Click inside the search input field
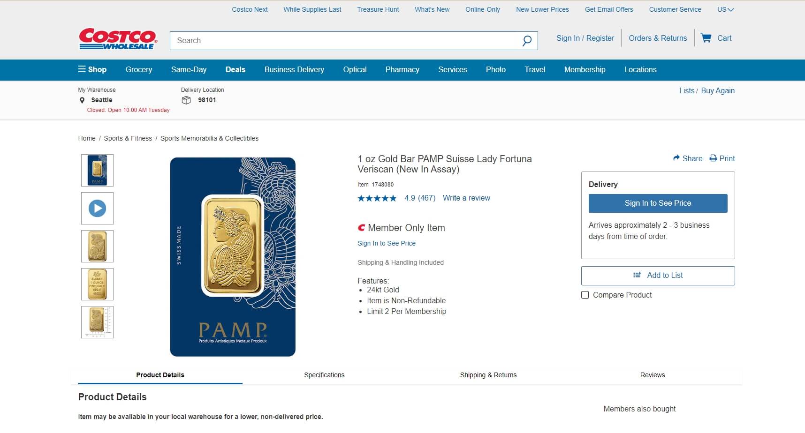The image size is (805, 433). point(328,40)
